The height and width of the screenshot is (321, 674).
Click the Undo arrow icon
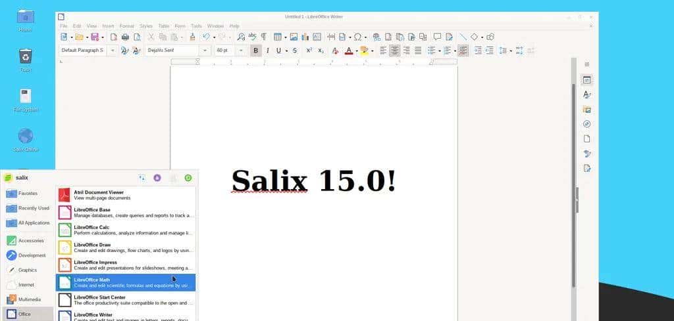pos(206,37)
